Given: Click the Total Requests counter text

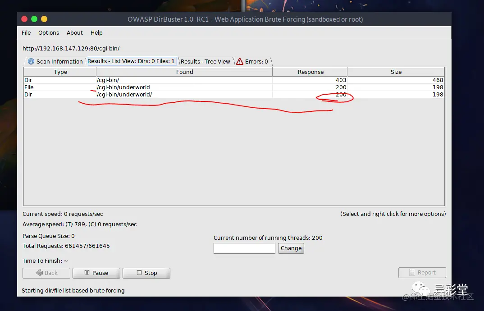Looking at the screenshot, I should (x=66, y=246).
